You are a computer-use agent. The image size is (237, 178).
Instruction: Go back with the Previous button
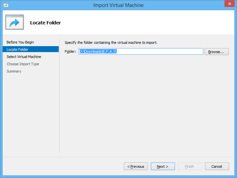point(136,166)
